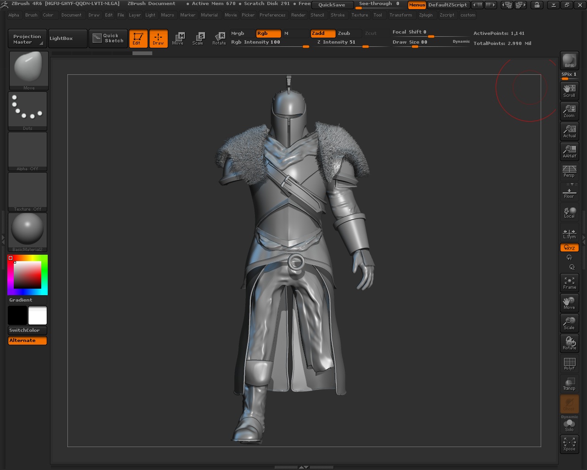This screenshot has width=587, height=470.
Task: Turn off Rgb mode
Action: [x=268, y=34]
